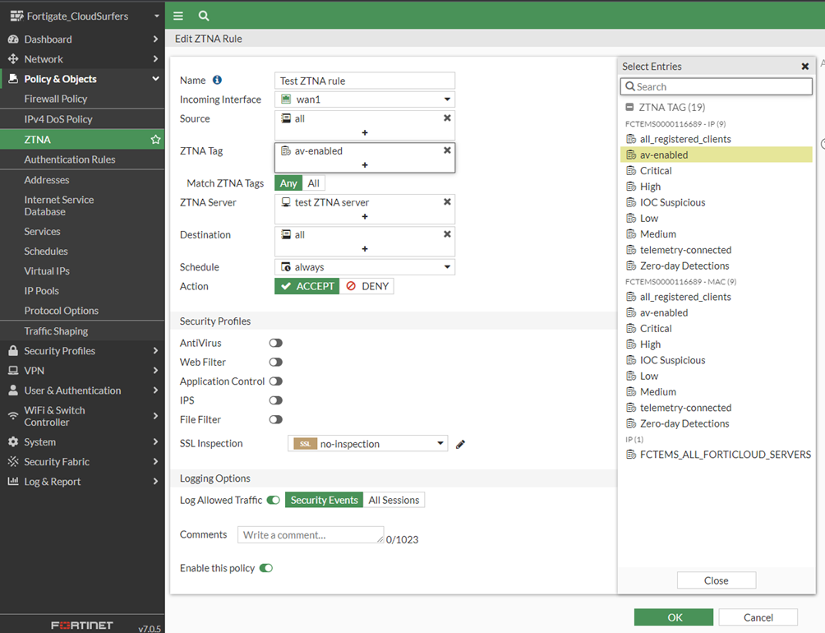This screenshot has width=825, height=633.
Task: Open Incoming Interface wan1 dropdown
Action: [365, 99]
